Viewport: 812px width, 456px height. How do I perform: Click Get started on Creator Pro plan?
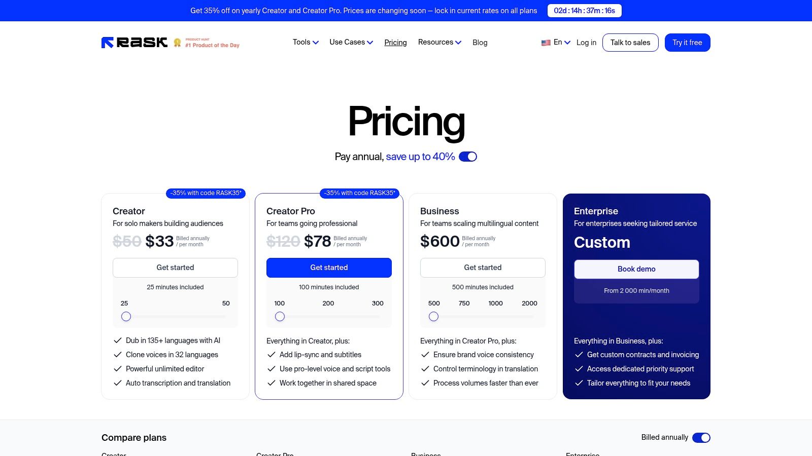[329, 268]
